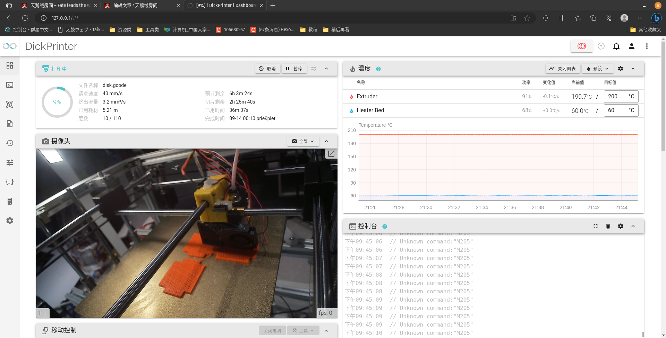The image size is (666, 338).
Task: Open the notifications bell
Action: [616, 46]
